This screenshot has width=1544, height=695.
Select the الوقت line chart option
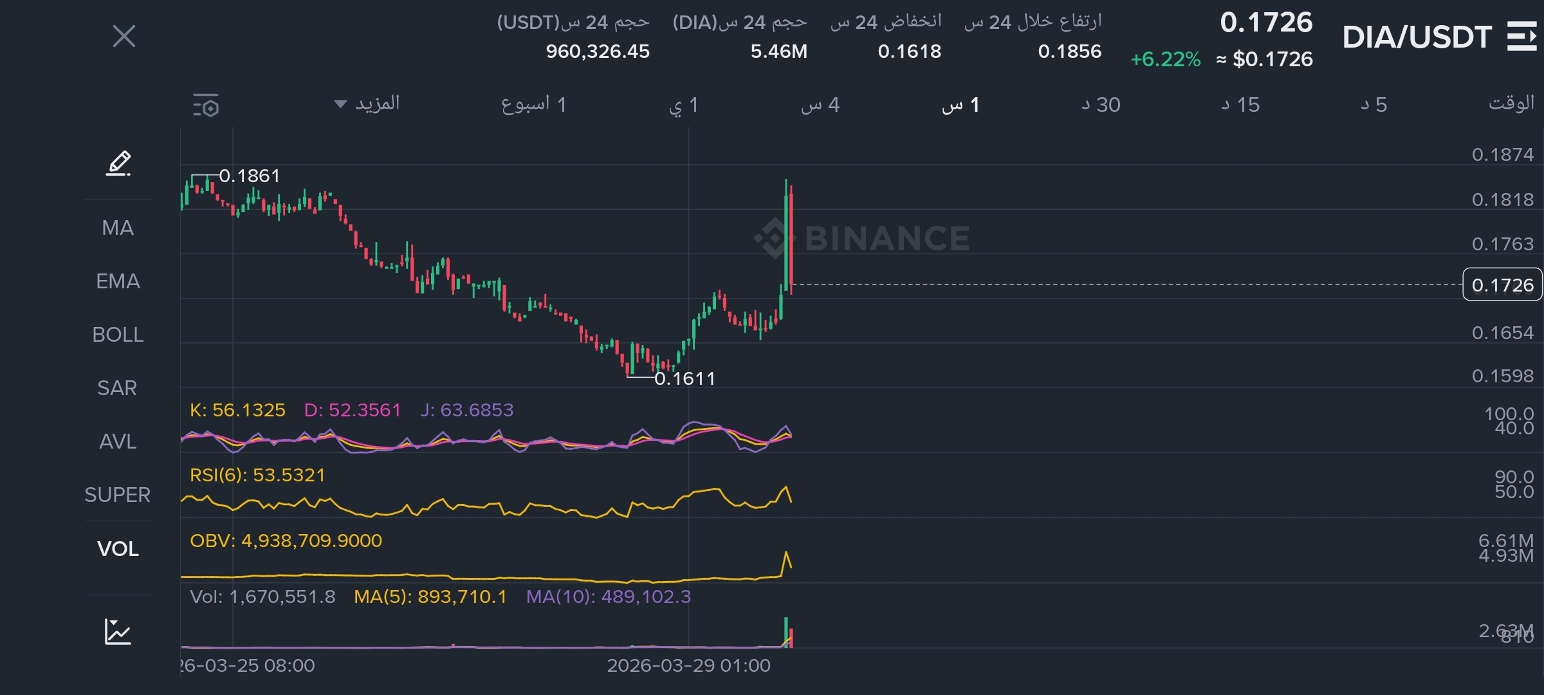[x=1511, y=104]
